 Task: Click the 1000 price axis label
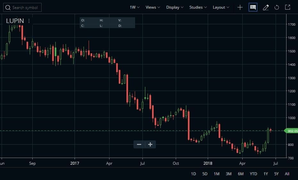click(292, 118)
